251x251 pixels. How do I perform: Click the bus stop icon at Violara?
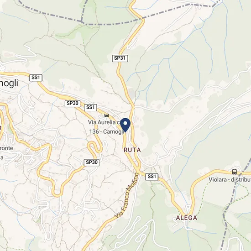[235, 172]
